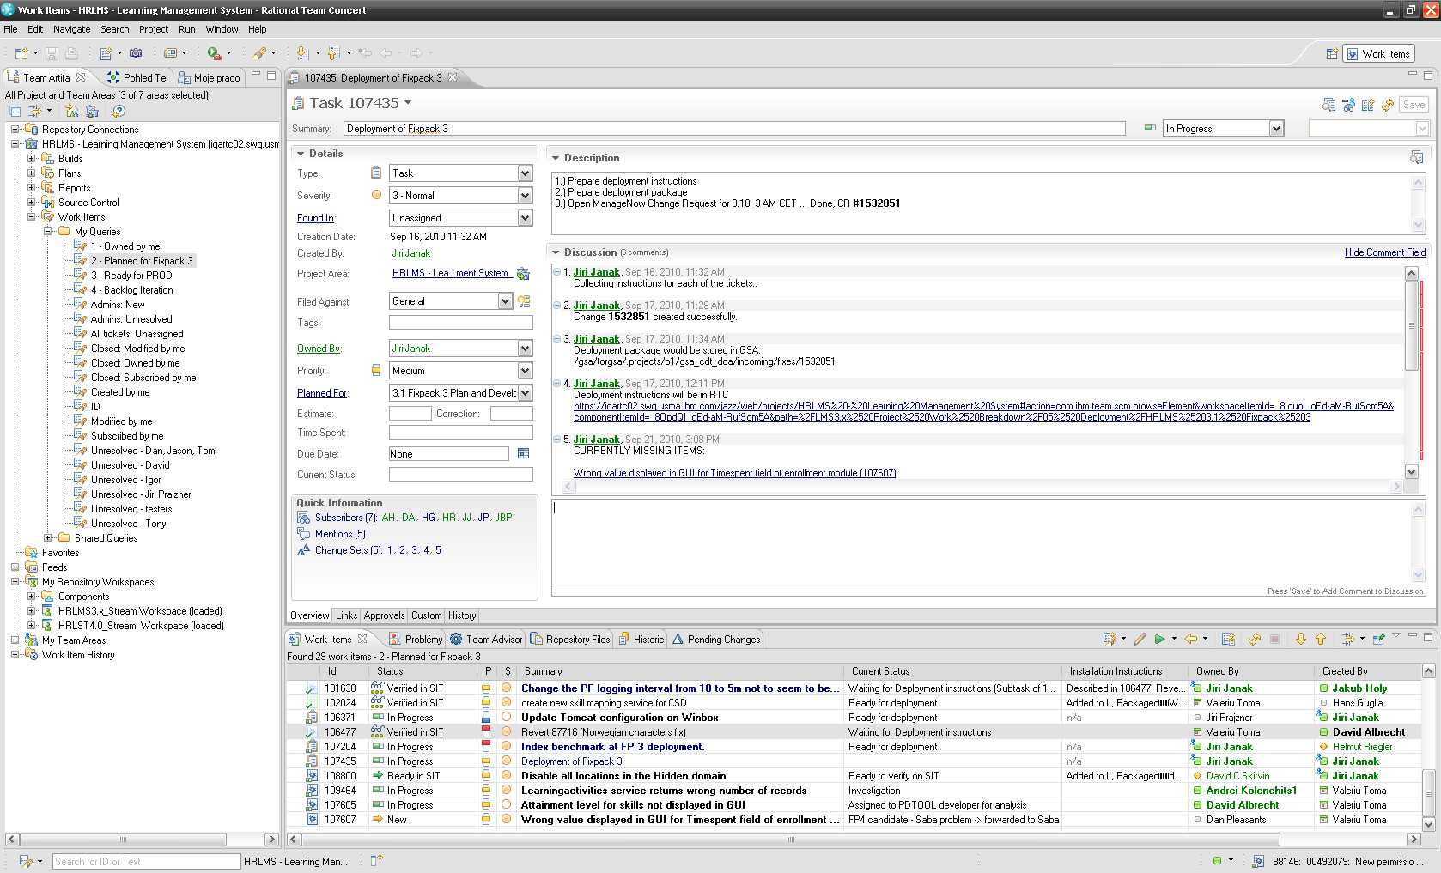This screenshot has width=1441, height=873.
Task: Click the New wizard icon in main toolbar
Action: pyautogui.click(x=21, y=53)
